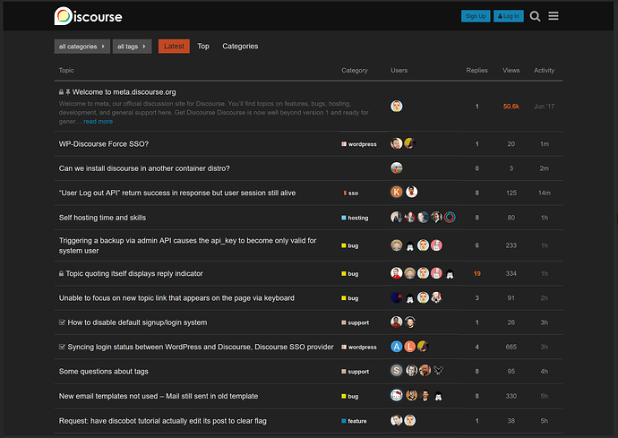Open How to disable default signup/login system

(137, 322)
